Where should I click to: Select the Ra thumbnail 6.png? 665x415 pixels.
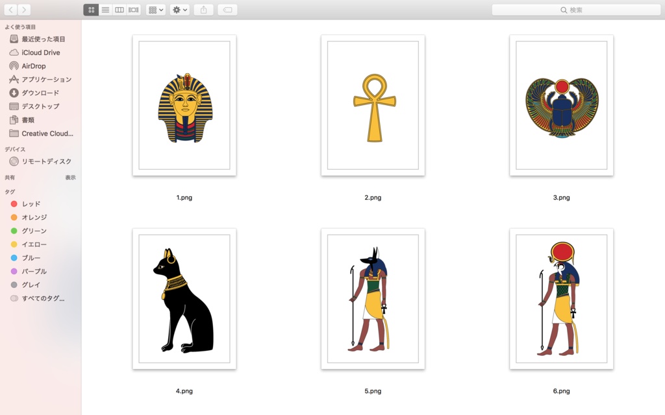(x=562, y=299)
